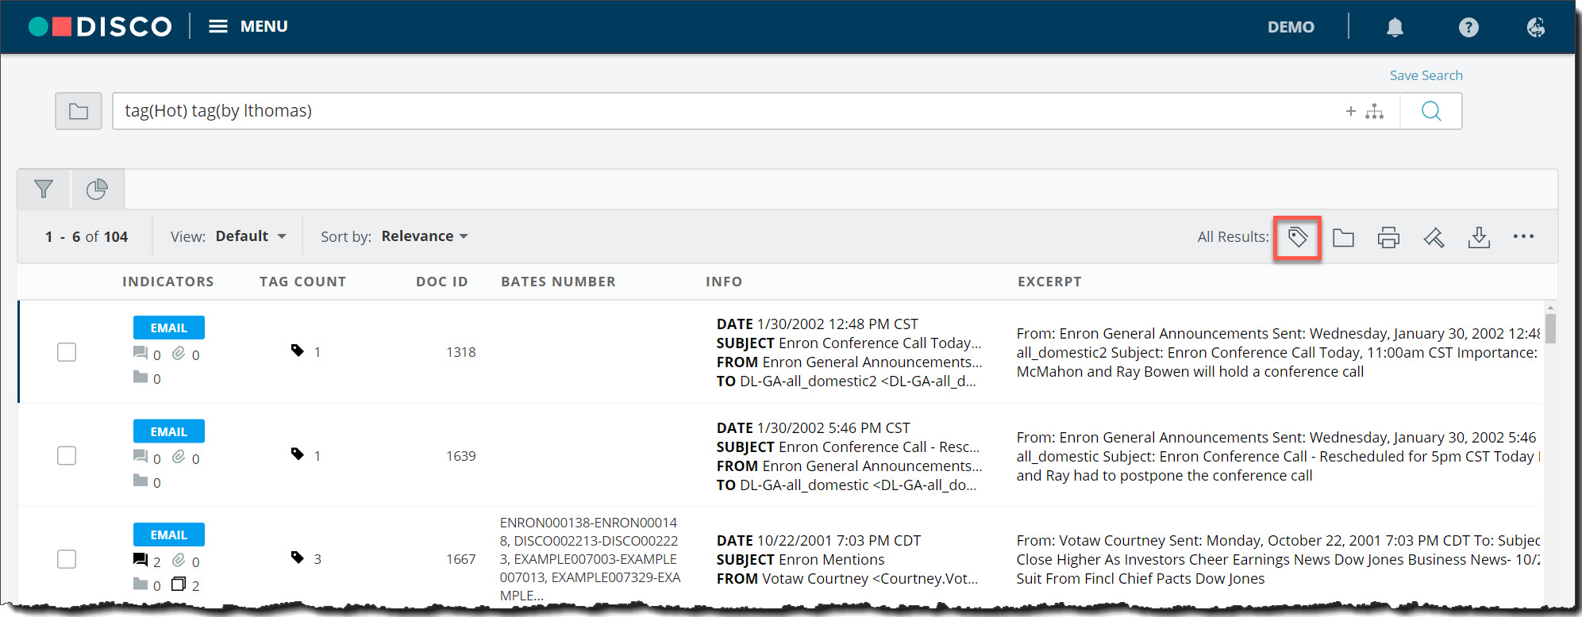This screenshot has width=1582, height=617.
Task: Click the EMAIL badge for doc 1639
Action: [x=169, y=431]
